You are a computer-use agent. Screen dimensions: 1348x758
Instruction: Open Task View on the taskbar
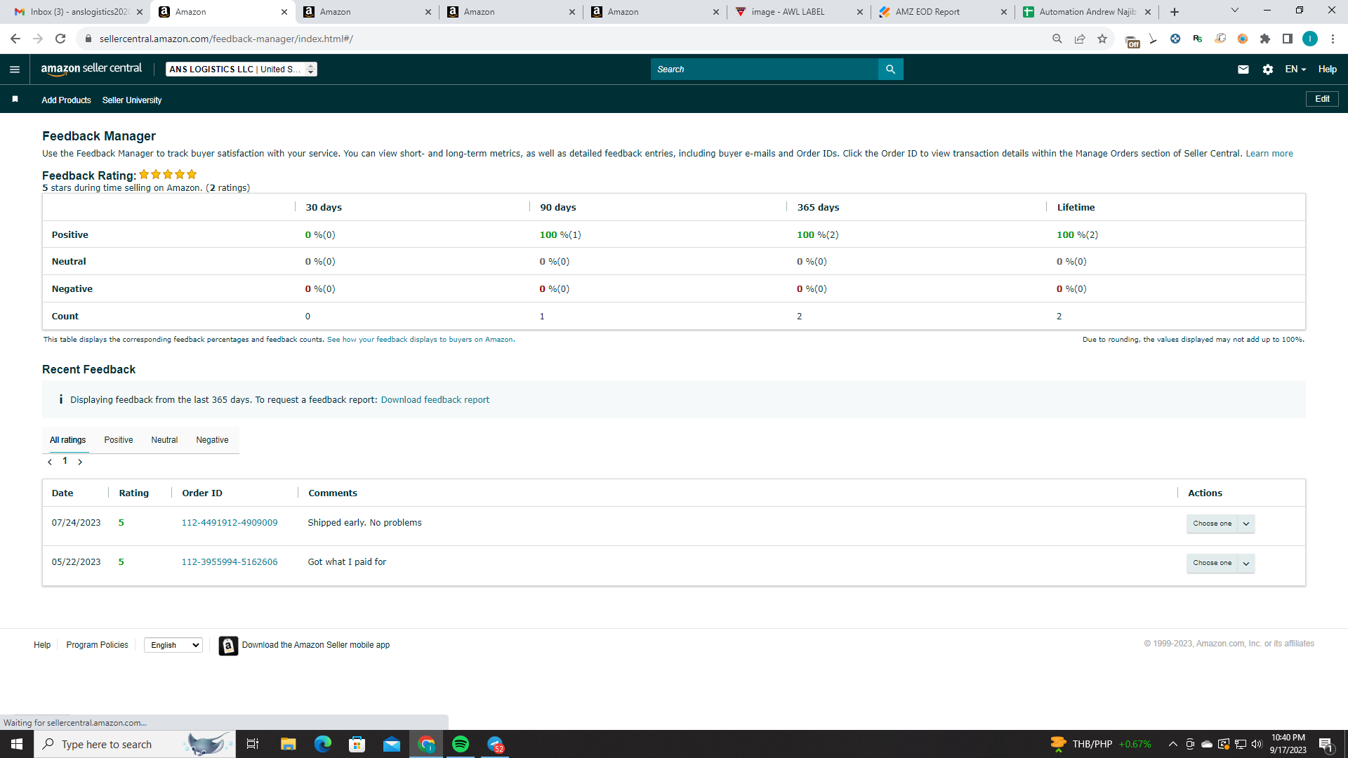[253, 744]
